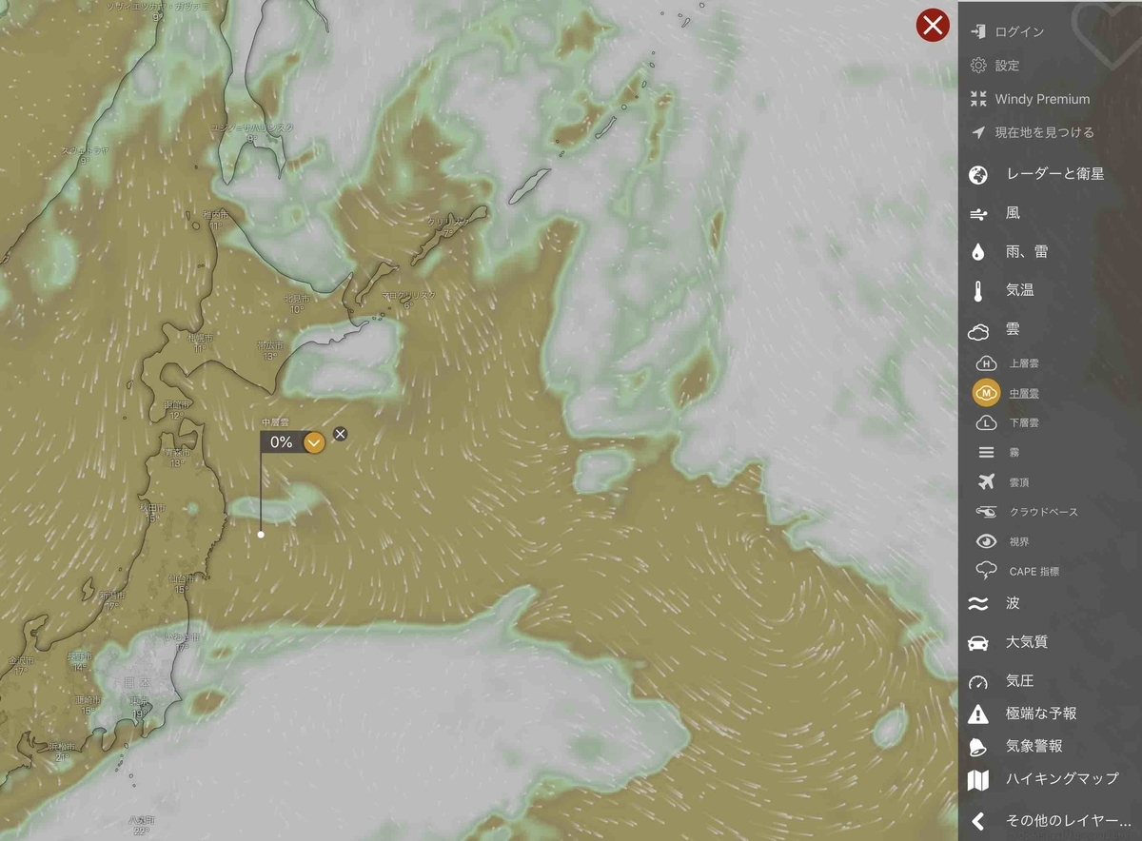Expand the picker's orange chevron button

pos(314,441)
